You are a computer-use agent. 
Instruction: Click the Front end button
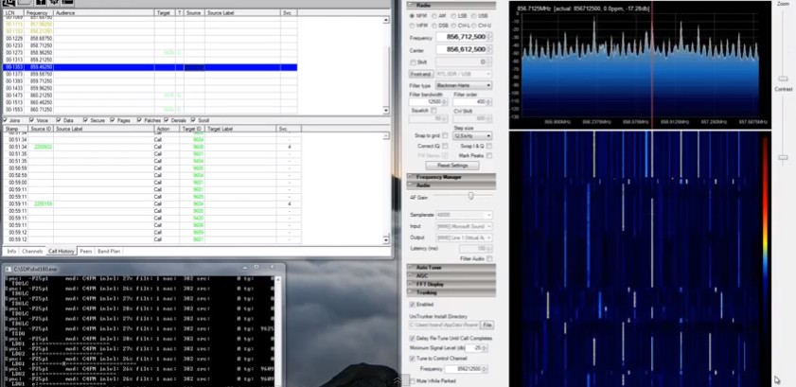[420, 74]
